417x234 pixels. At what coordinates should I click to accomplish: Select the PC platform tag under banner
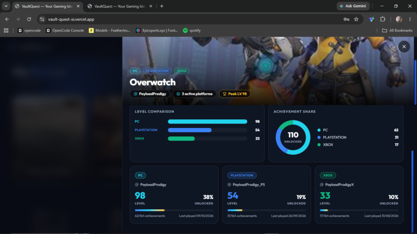(x=135, y=71)
